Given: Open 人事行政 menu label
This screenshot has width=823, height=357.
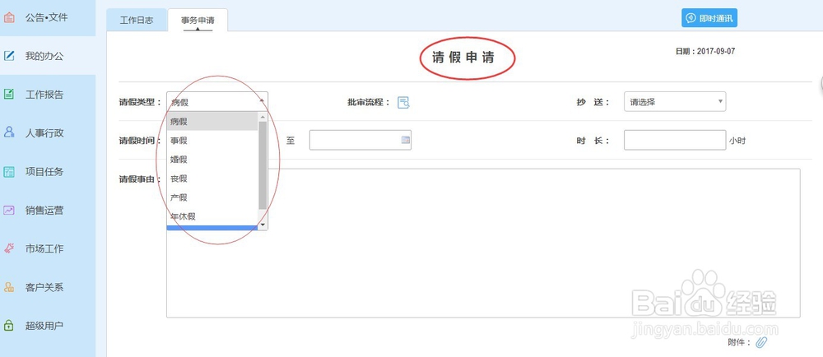Looking at the screenshot, I should click(x=44, y=133).
